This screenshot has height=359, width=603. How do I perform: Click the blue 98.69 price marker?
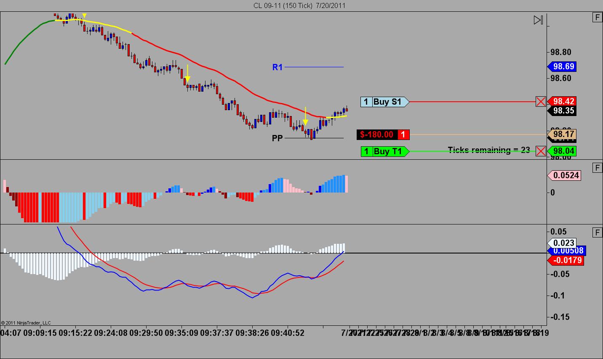point(562,66)
